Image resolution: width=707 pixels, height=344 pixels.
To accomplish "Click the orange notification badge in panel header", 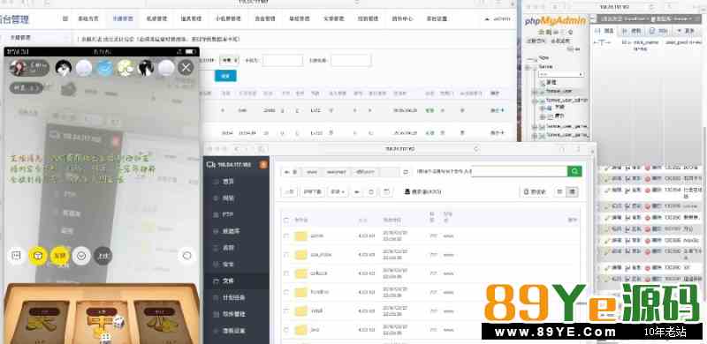I will (x=263, y=165).
